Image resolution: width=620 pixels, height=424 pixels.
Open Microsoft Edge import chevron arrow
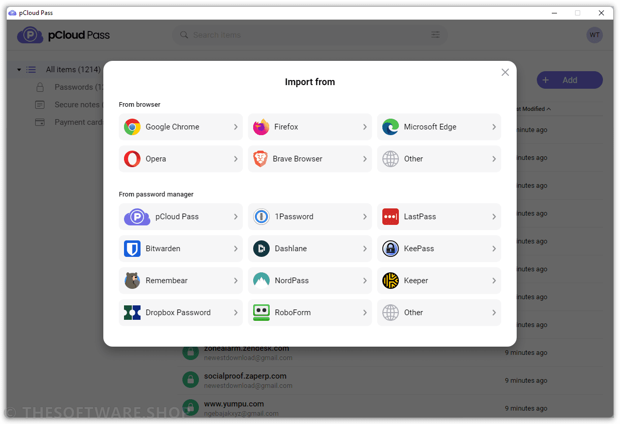pyautogui.click(x=494, y=127)
